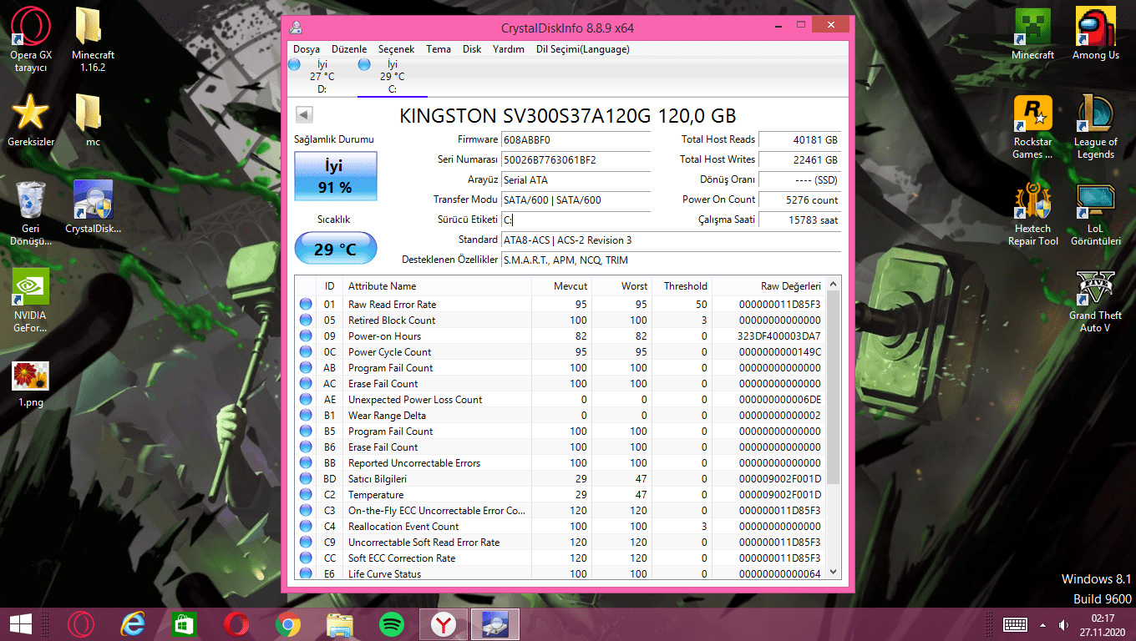Screen dimensions: 1136x641
Task: Click the 29 °C temperature button
Action: [x=335, y=249]
